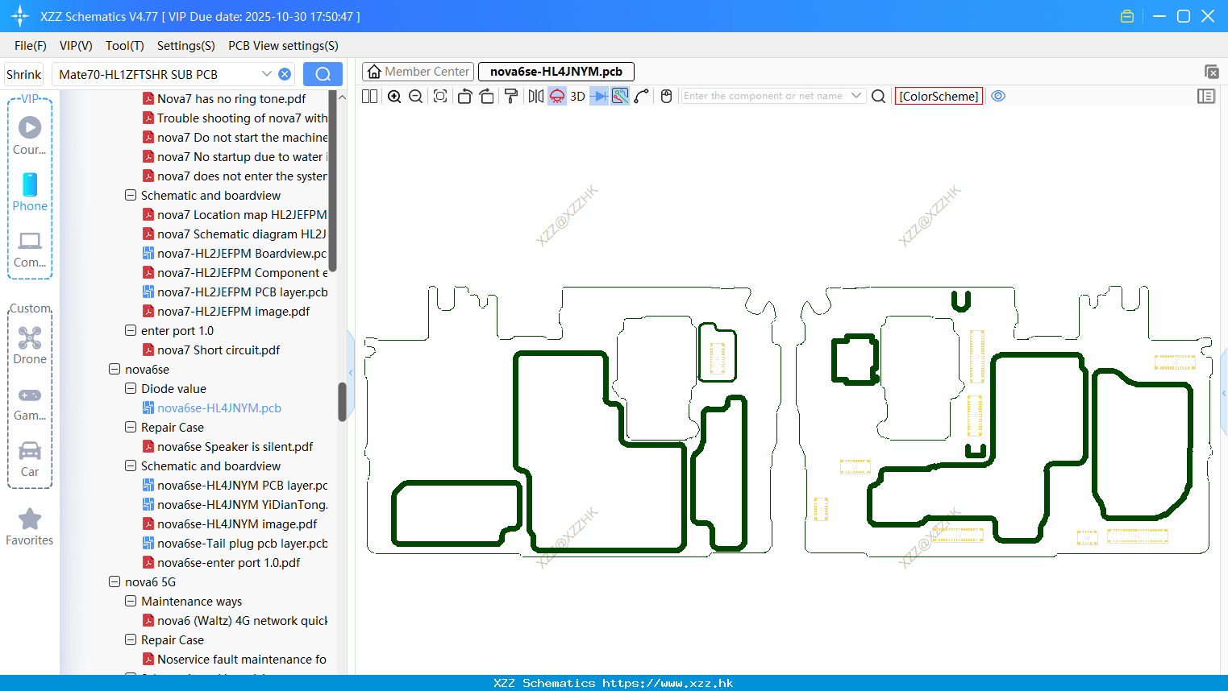Open the ColorScheme settings
The height and width of the screenshot is (691, 1228).
click(x=939, y=96)
